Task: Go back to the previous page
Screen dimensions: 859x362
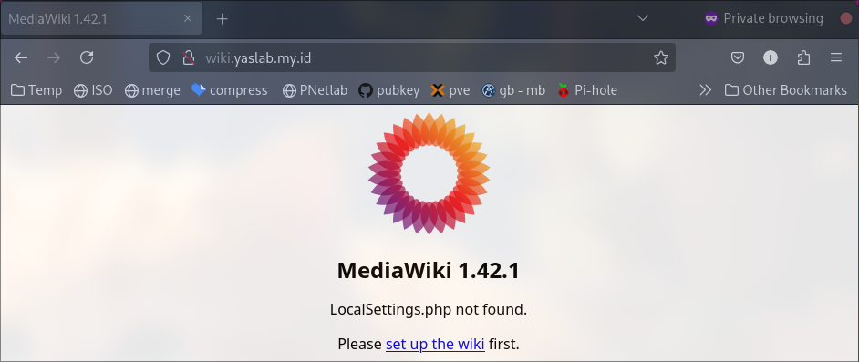Action: 21,57
